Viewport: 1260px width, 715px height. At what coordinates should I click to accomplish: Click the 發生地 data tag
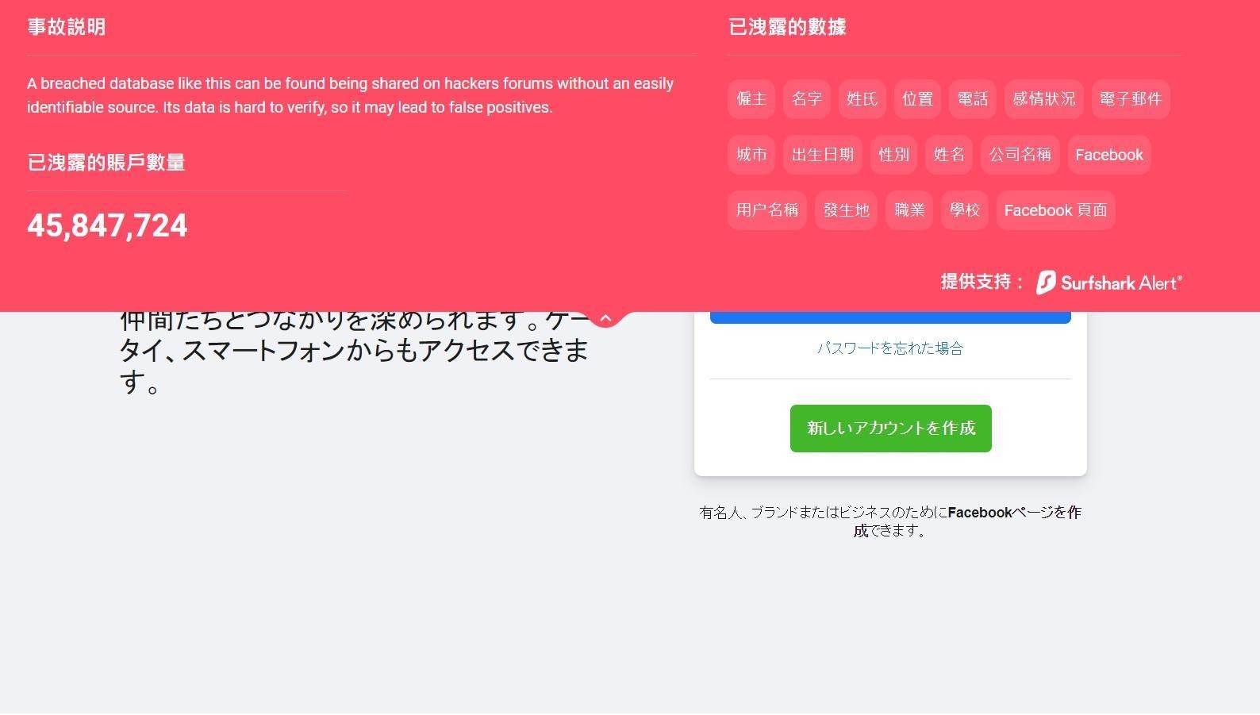pyautogui.click(x=847, y=210)
